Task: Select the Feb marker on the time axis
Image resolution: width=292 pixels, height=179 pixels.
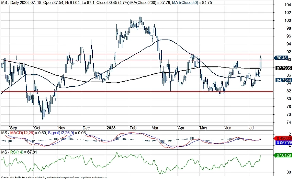Action: pyautogui.click(x=133, y=128)
